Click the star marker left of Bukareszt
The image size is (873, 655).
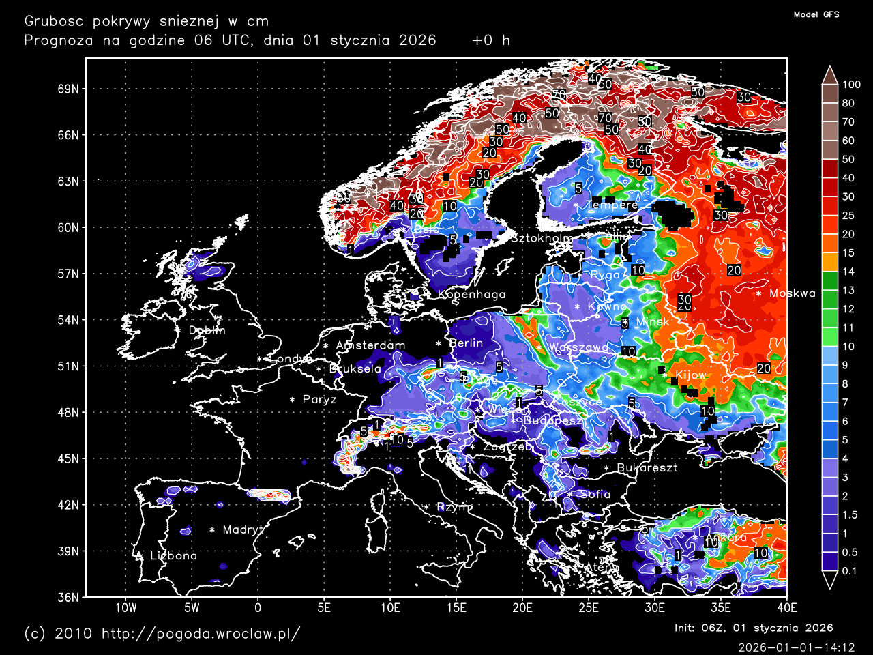(606, 468)
